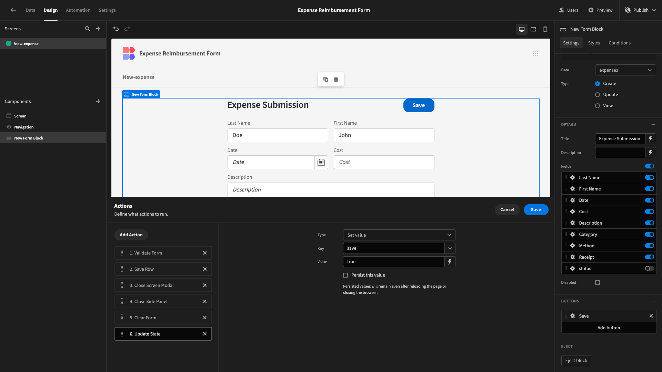Image resolution: width=662 pixels, height=372 pixels.
Task: Open gear settings for Category field
Action: [573, 234]
